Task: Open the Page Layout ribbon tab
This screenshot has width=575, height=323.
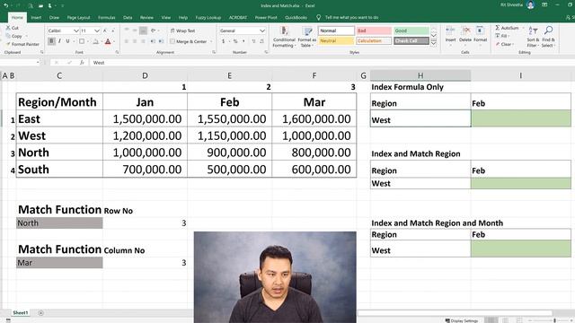Action: click(x=78, y=17)
